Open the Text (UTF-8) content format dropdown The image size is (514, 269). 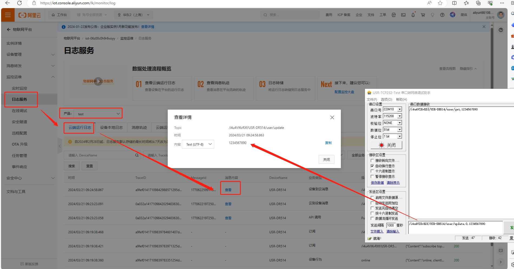coord(198,144)
